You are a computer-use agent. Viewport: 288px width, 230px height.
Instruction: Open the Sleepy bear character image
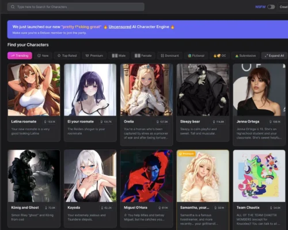tap(203, 90)
